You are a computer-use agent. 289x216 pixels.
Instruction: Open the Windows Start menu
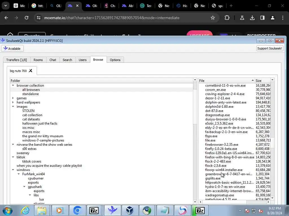8,210
